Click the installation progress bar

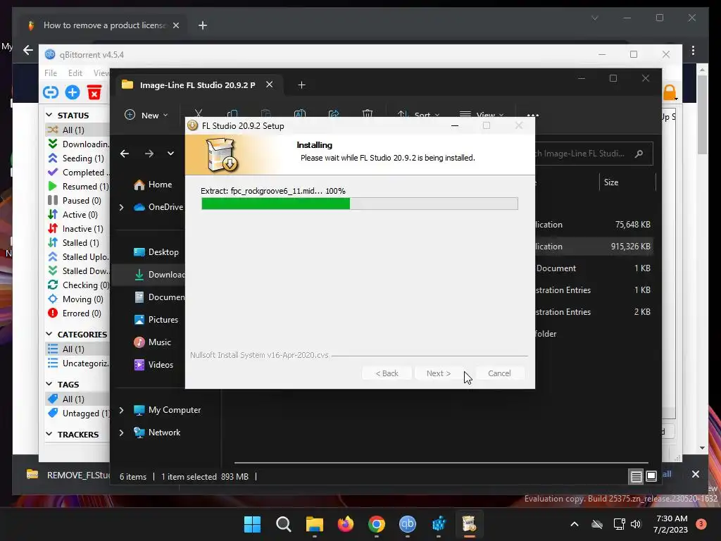(x=360, y=204)
